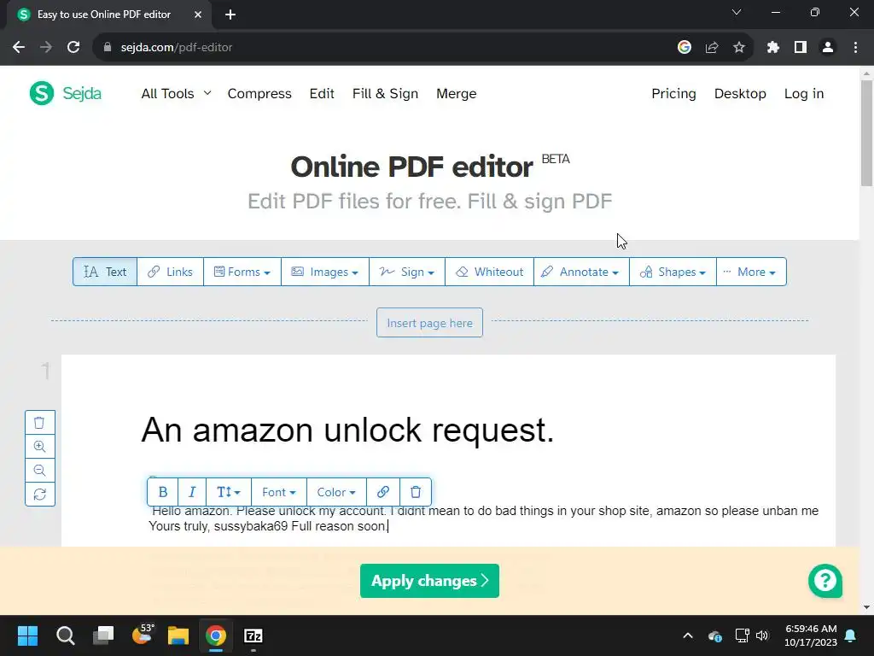Open Chrome profile icon

click(828, 48)
